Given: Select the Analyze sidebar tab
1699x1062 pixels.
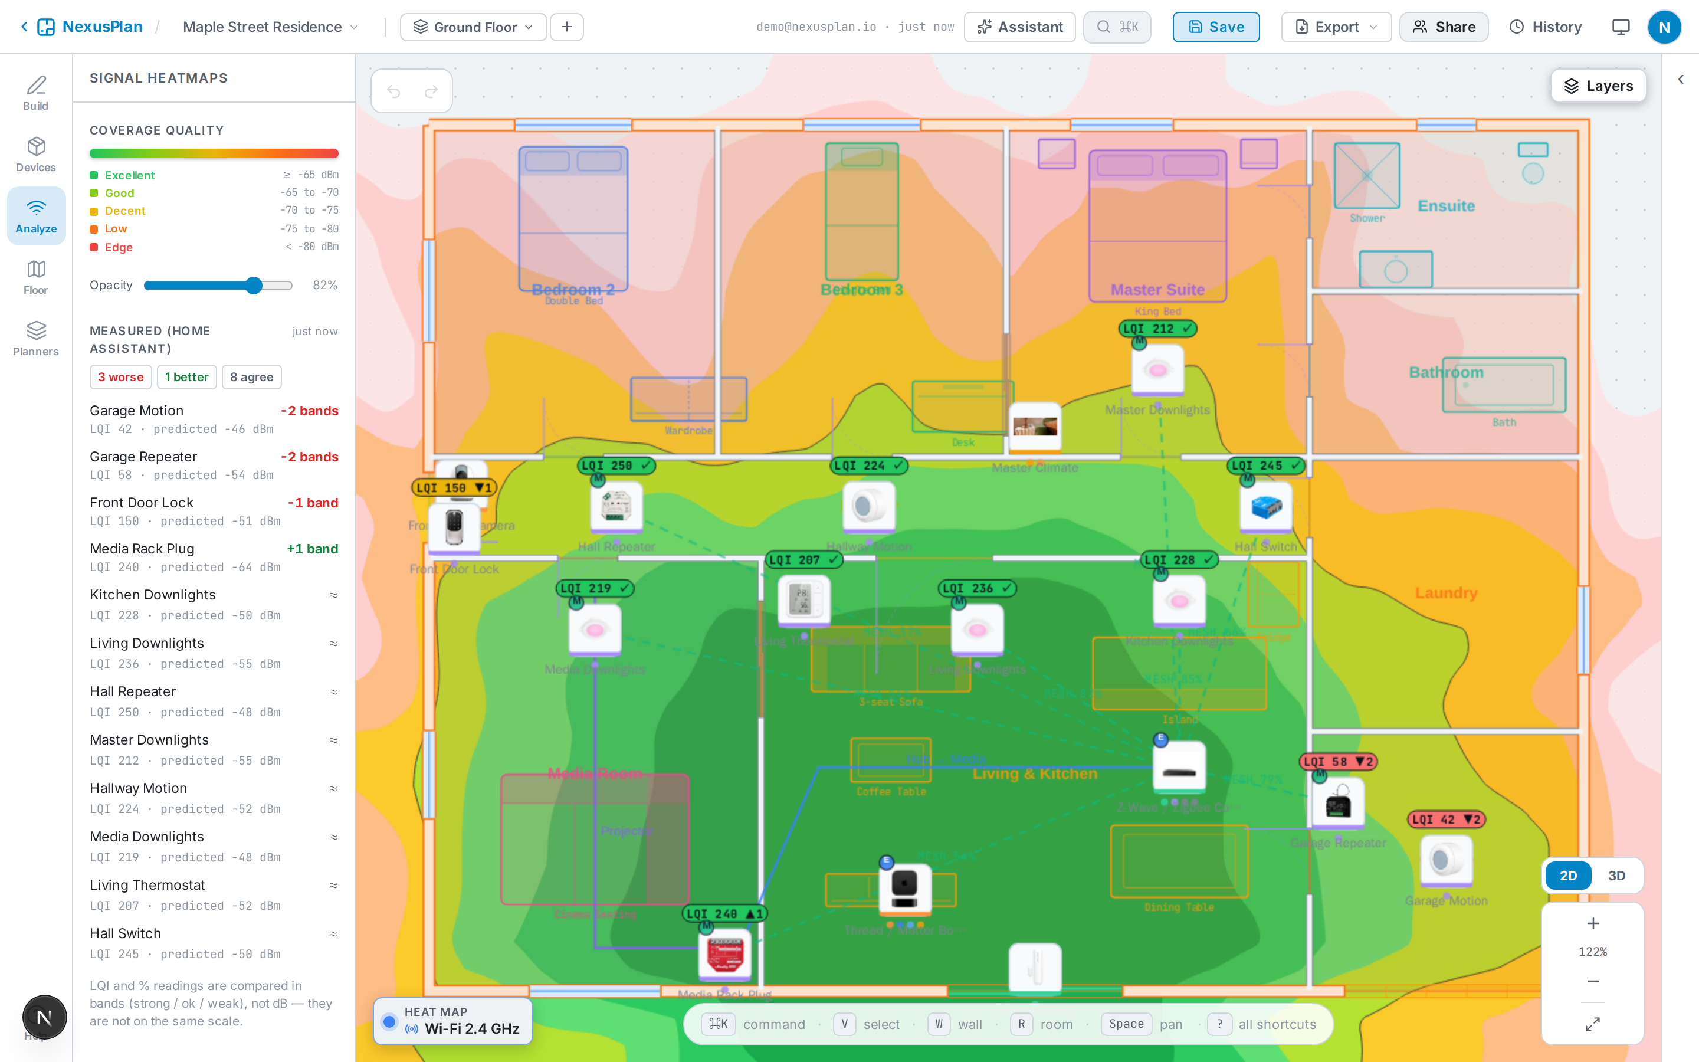Looking at the screenshot, I should (x=36, y=215).
